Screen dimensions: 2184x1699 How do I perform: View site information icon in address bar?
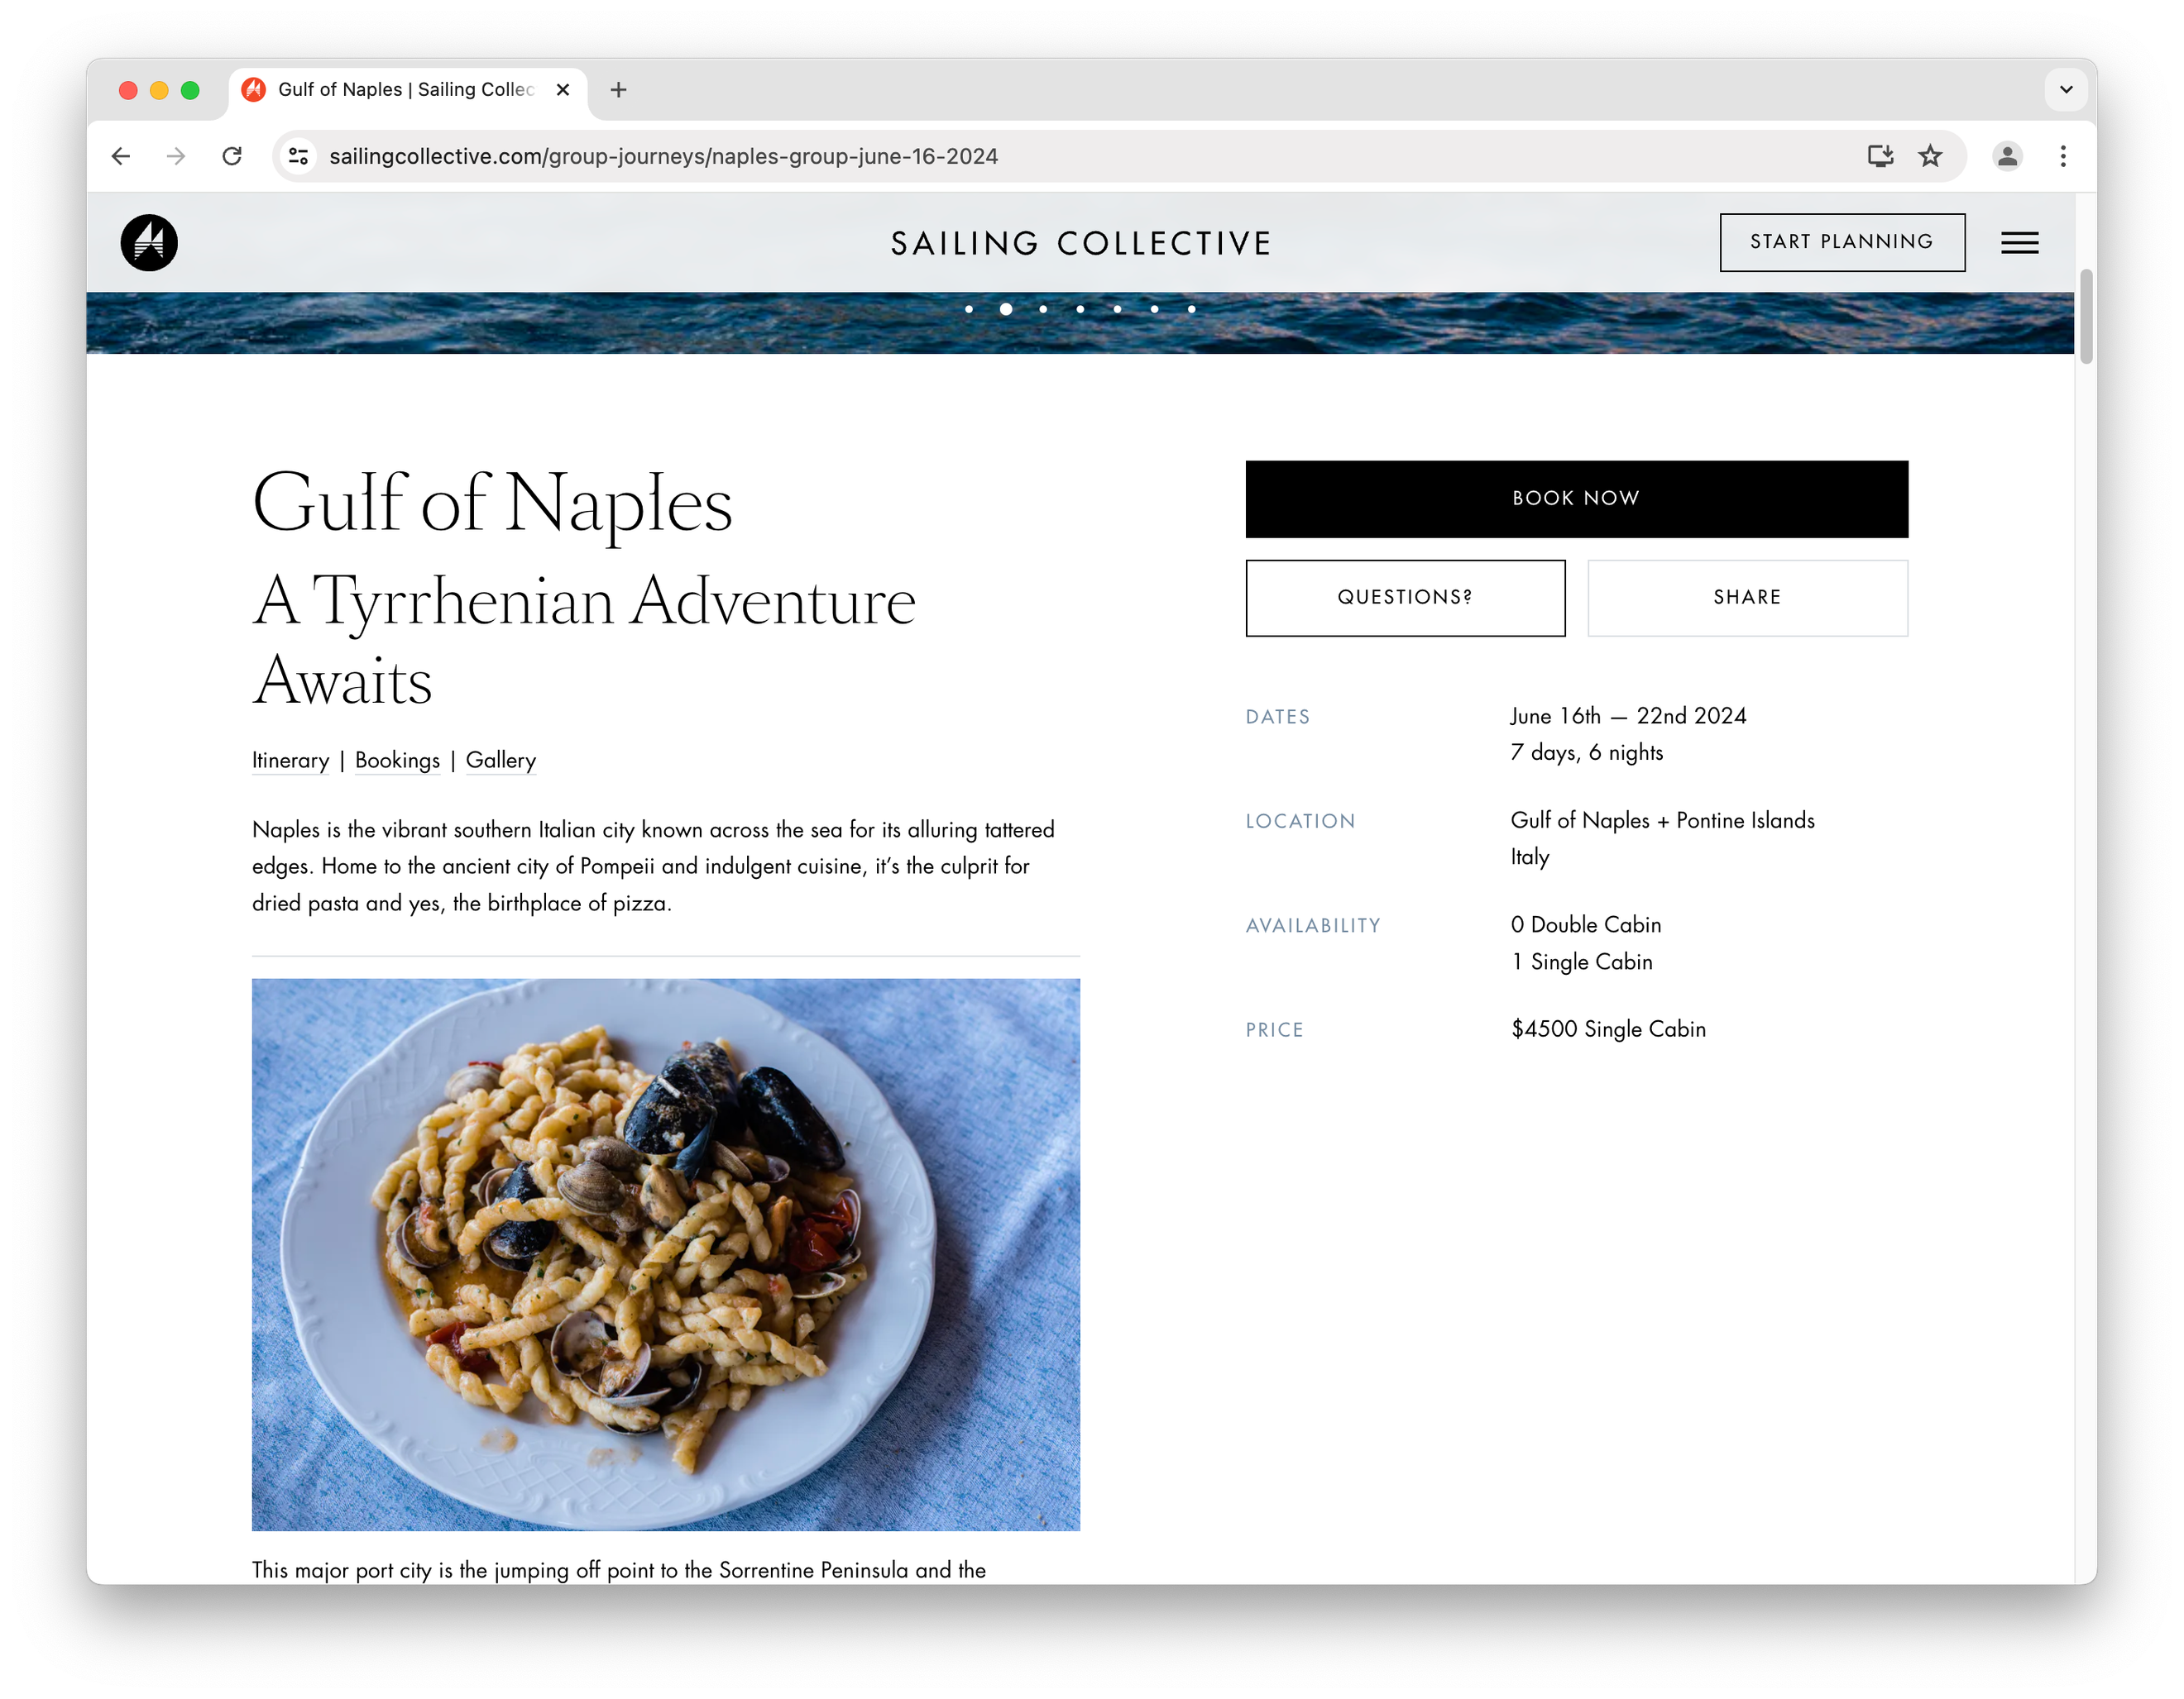298,156
